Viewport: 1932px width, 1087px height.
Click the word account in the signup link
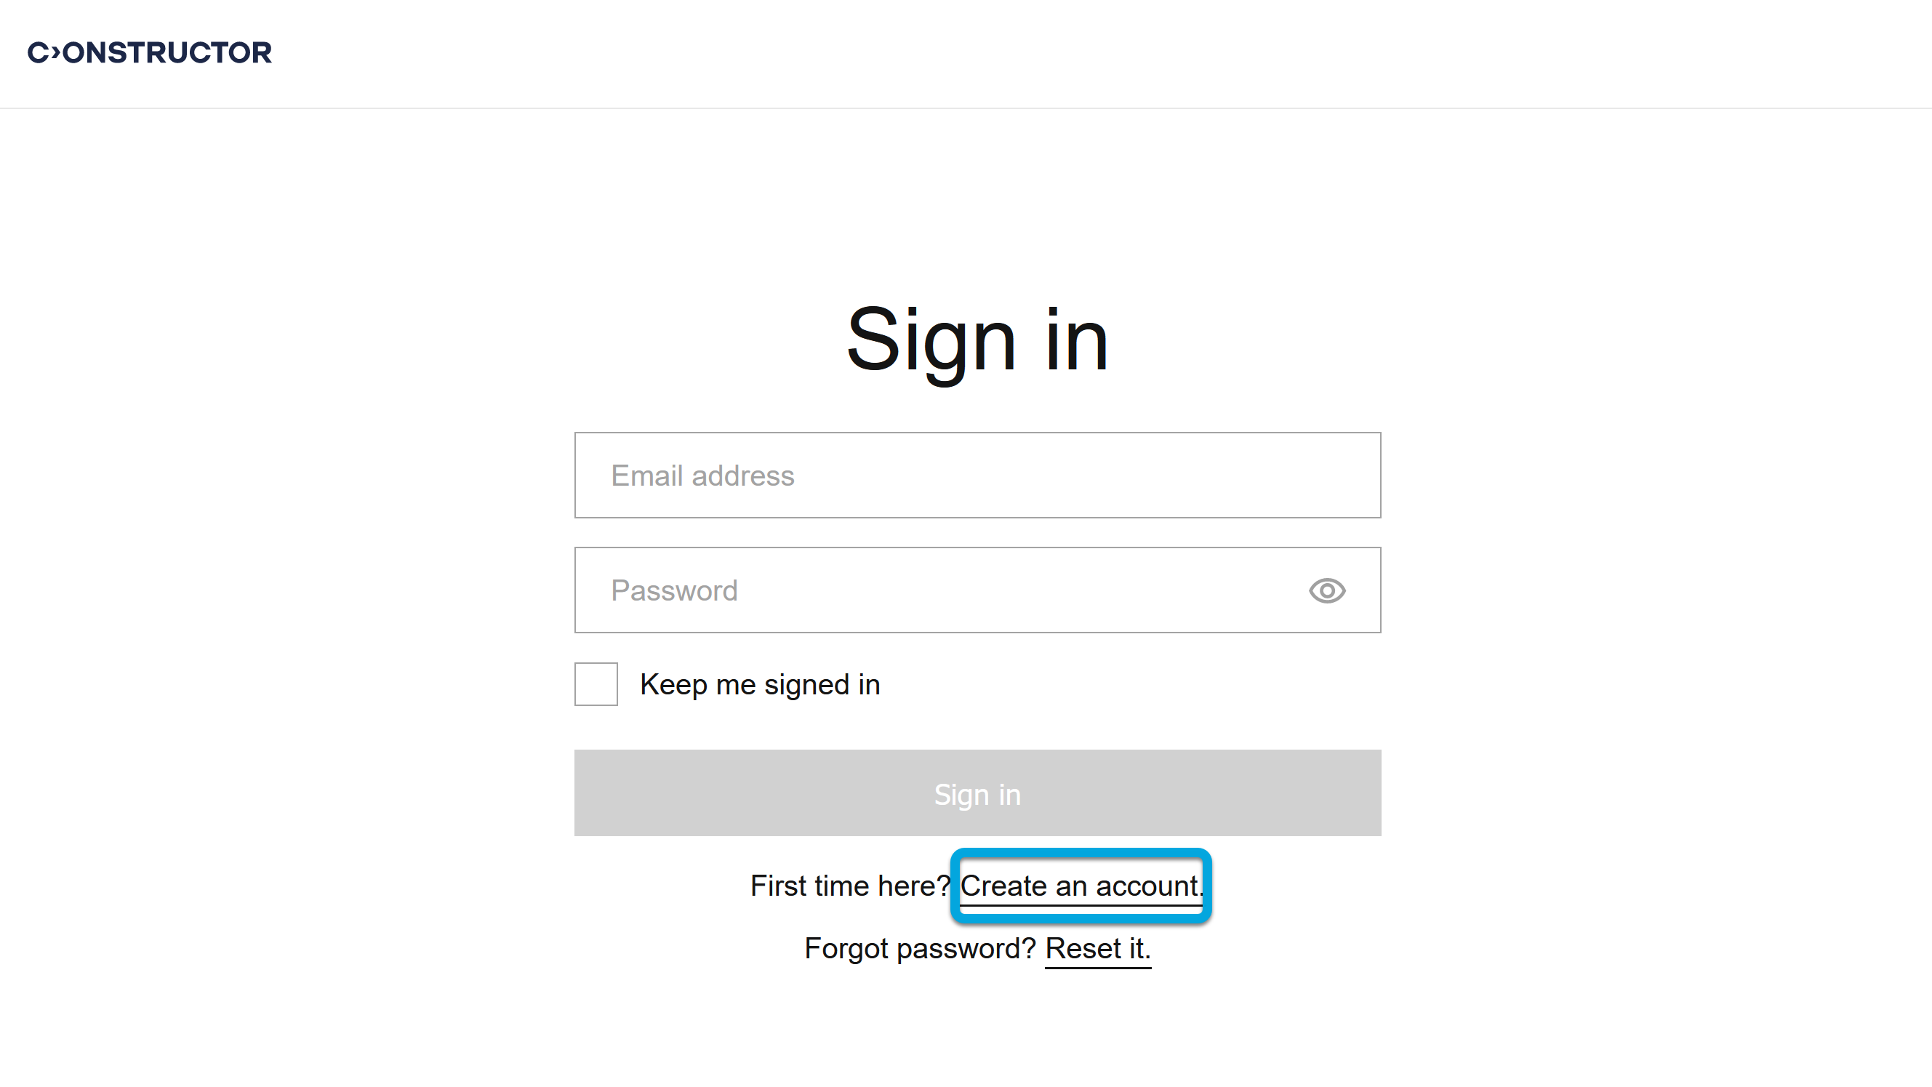[1147, 886]
